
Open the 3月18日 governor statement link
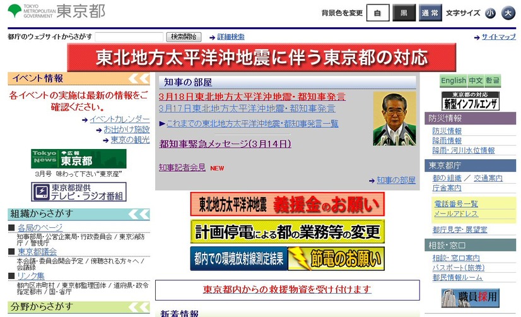click(x=252, y=97)
